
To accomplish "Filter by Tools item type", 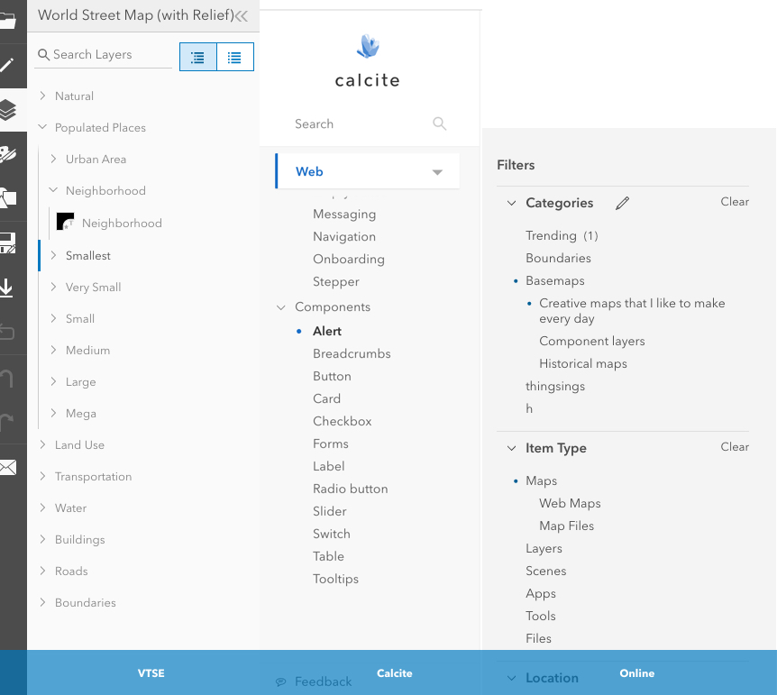I will click(x=541, y=617).
